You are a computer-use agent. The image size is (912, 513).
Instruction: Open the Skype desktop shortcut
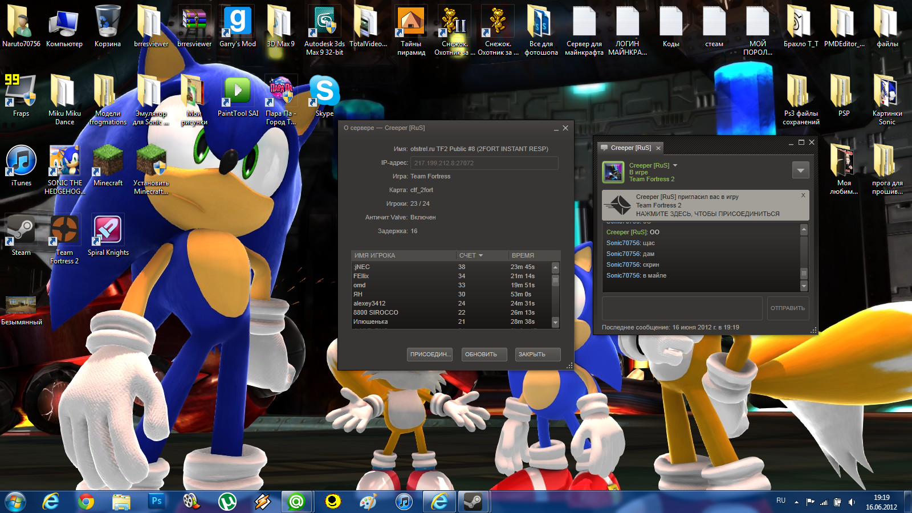click(324, 96)
